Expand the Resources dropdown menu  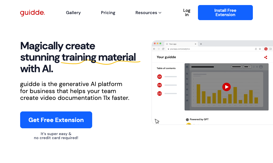click(146, 13)
